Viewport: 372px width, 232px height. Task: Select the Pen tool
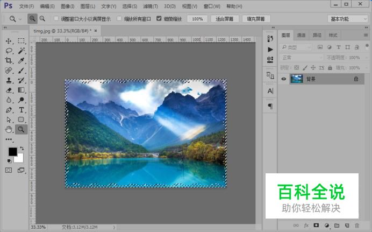coord(9,110)
